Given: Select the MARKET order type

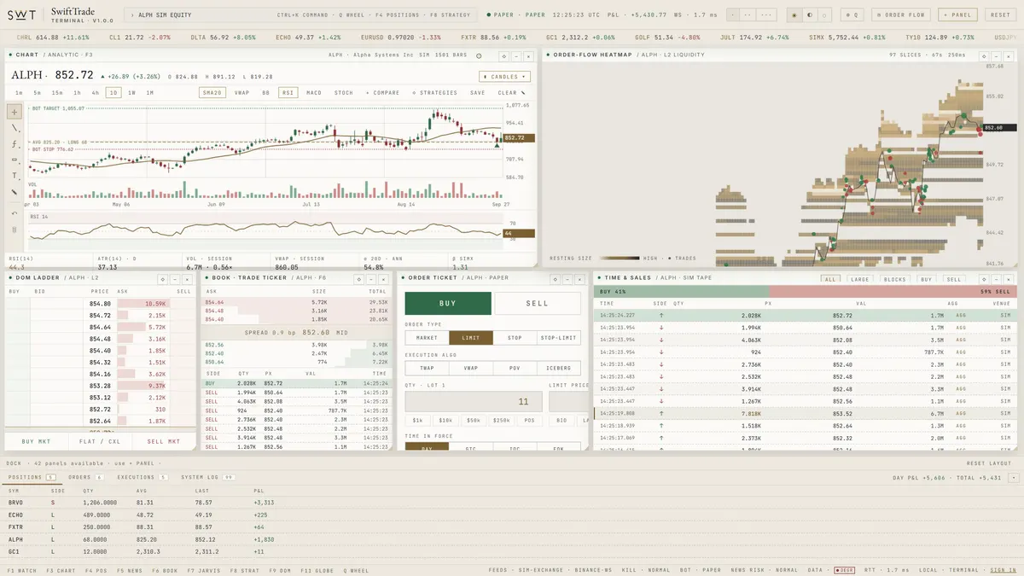Looking at the screenshot, I should click(427, 338).
